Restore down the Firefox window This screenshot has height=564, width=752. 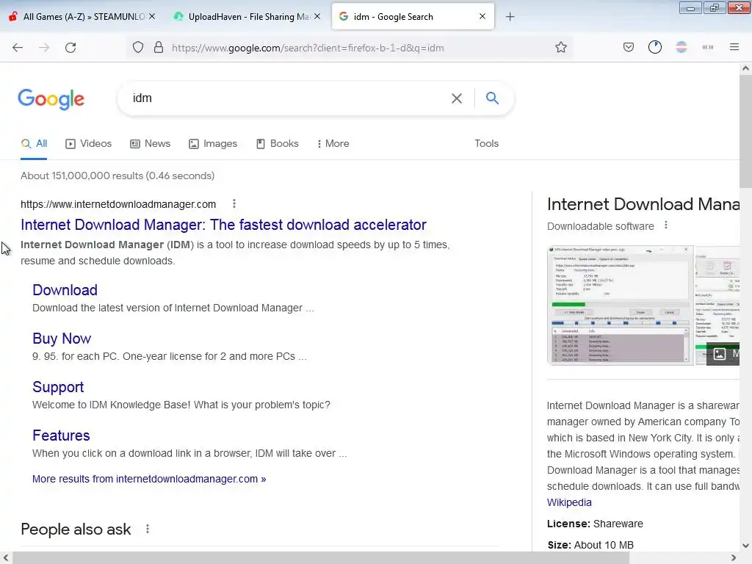tap(714, 7)
